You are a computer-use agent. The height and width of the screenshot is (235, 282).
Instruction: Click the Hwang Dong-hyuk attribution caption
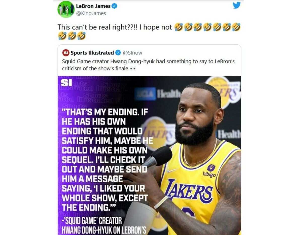coord(104,225)
